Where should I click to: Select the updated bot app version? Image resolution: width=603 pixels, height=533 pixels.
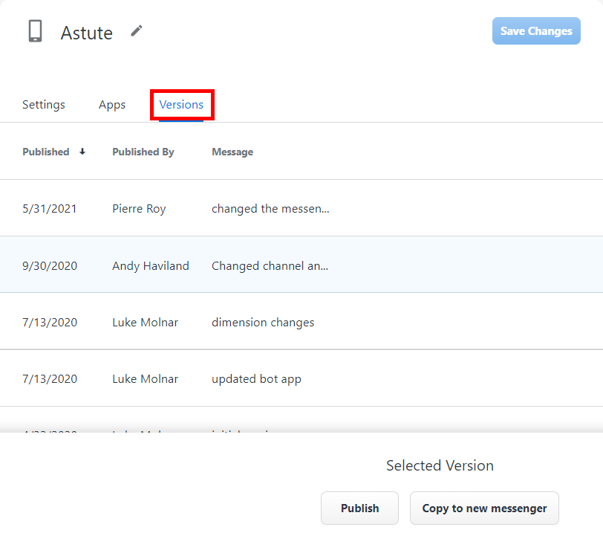pyautogui.click(x=256, y=379)
